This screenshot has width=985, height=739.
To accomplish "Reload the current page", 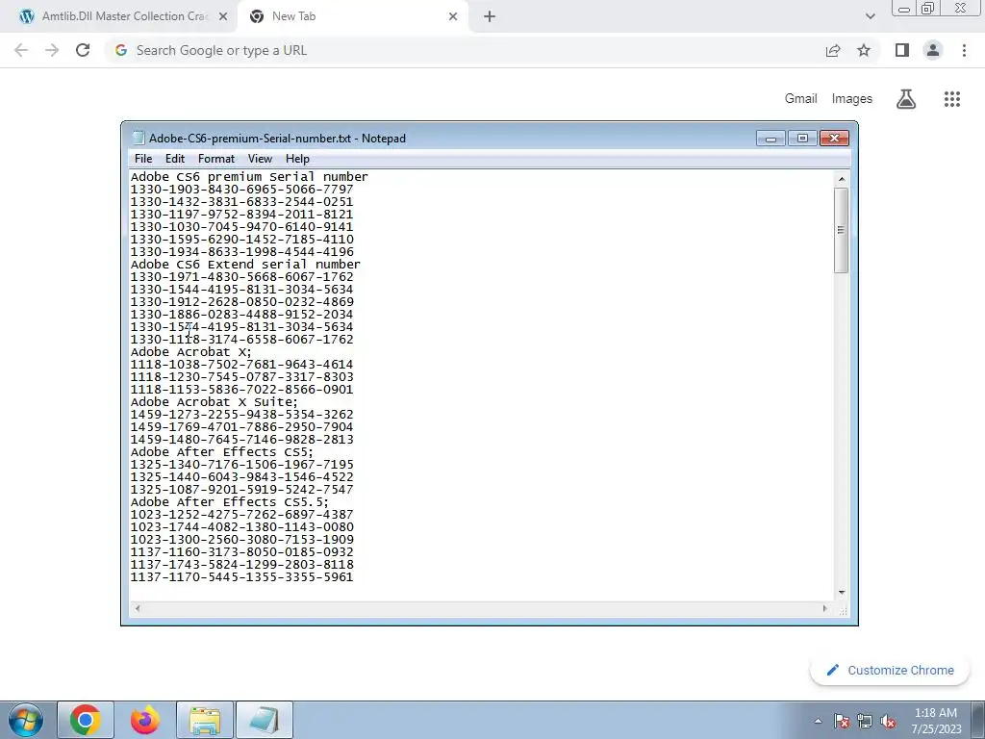I will coord(83,50).
